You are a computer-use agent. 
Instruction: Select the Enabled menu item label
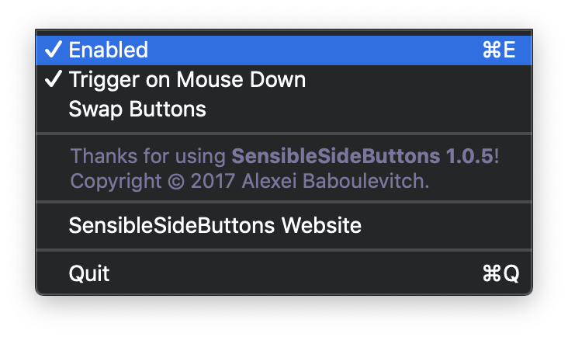(x=108, y=50)
